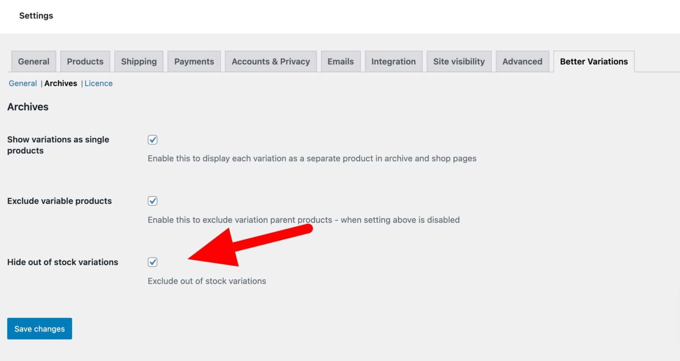This screenshot has height=361, width=680.
Task: Click the 'Exclude out of stock variations' description
Action: point(207,281)
